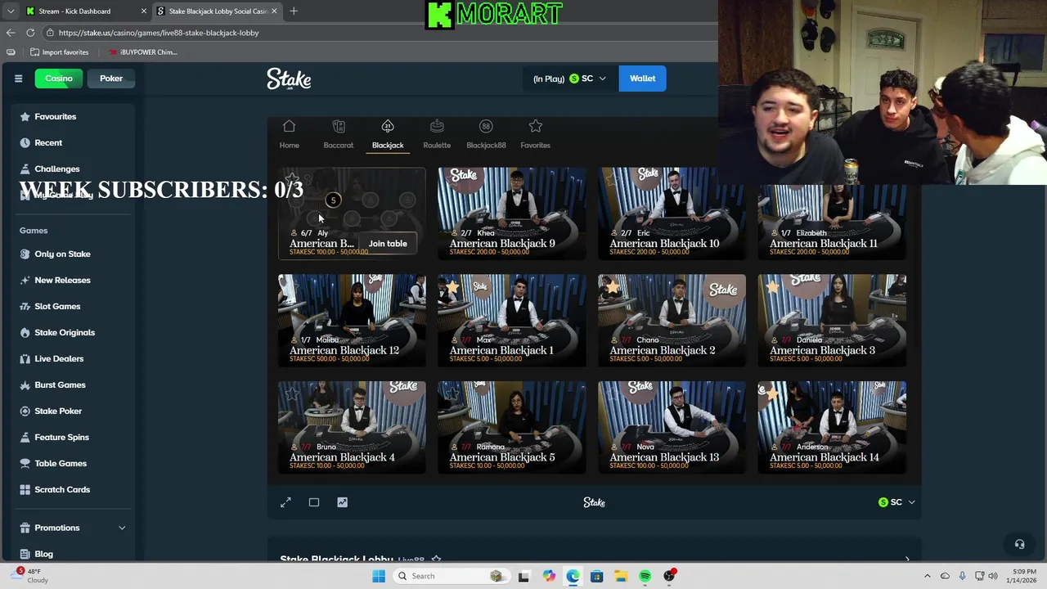
Task: Favorite Stake Blackjack Lobby title star
Action: (x=436, y=560)
